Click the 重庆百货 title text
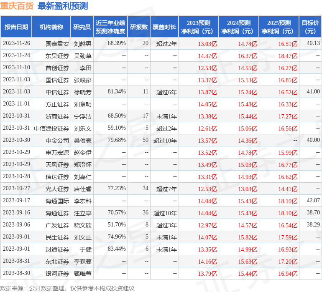This screenshot has width=322, height=292. point(17,6)
